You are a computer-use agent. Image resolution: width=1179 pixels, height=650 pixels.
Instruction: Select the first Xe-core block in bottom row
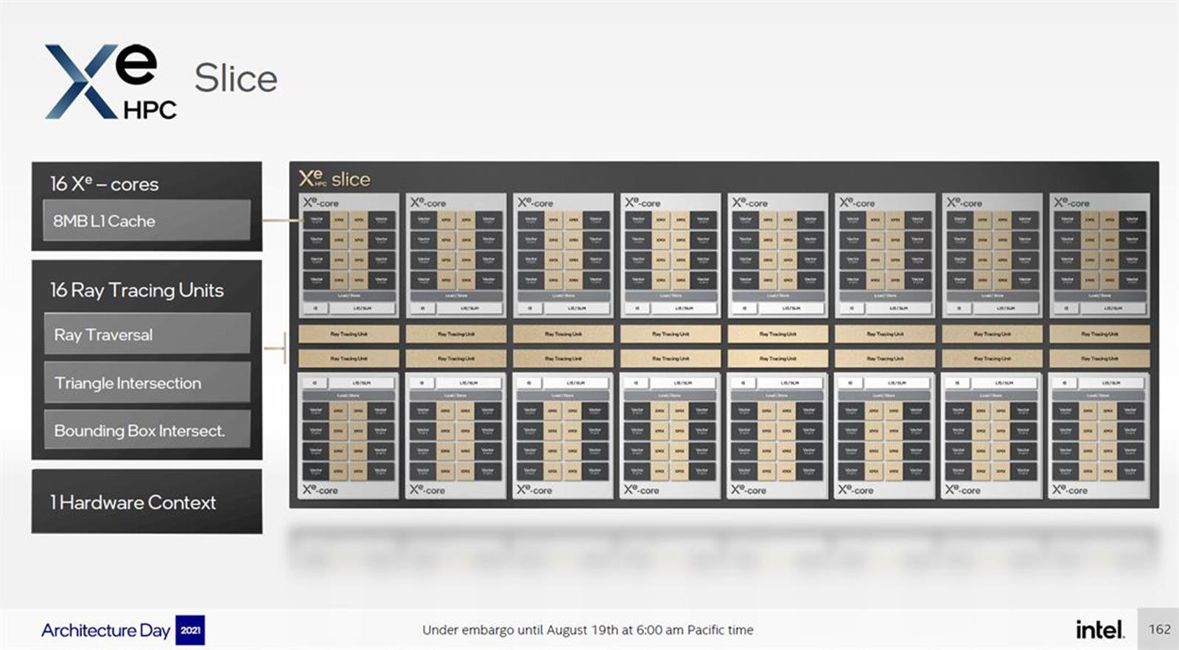click(349, 435)
